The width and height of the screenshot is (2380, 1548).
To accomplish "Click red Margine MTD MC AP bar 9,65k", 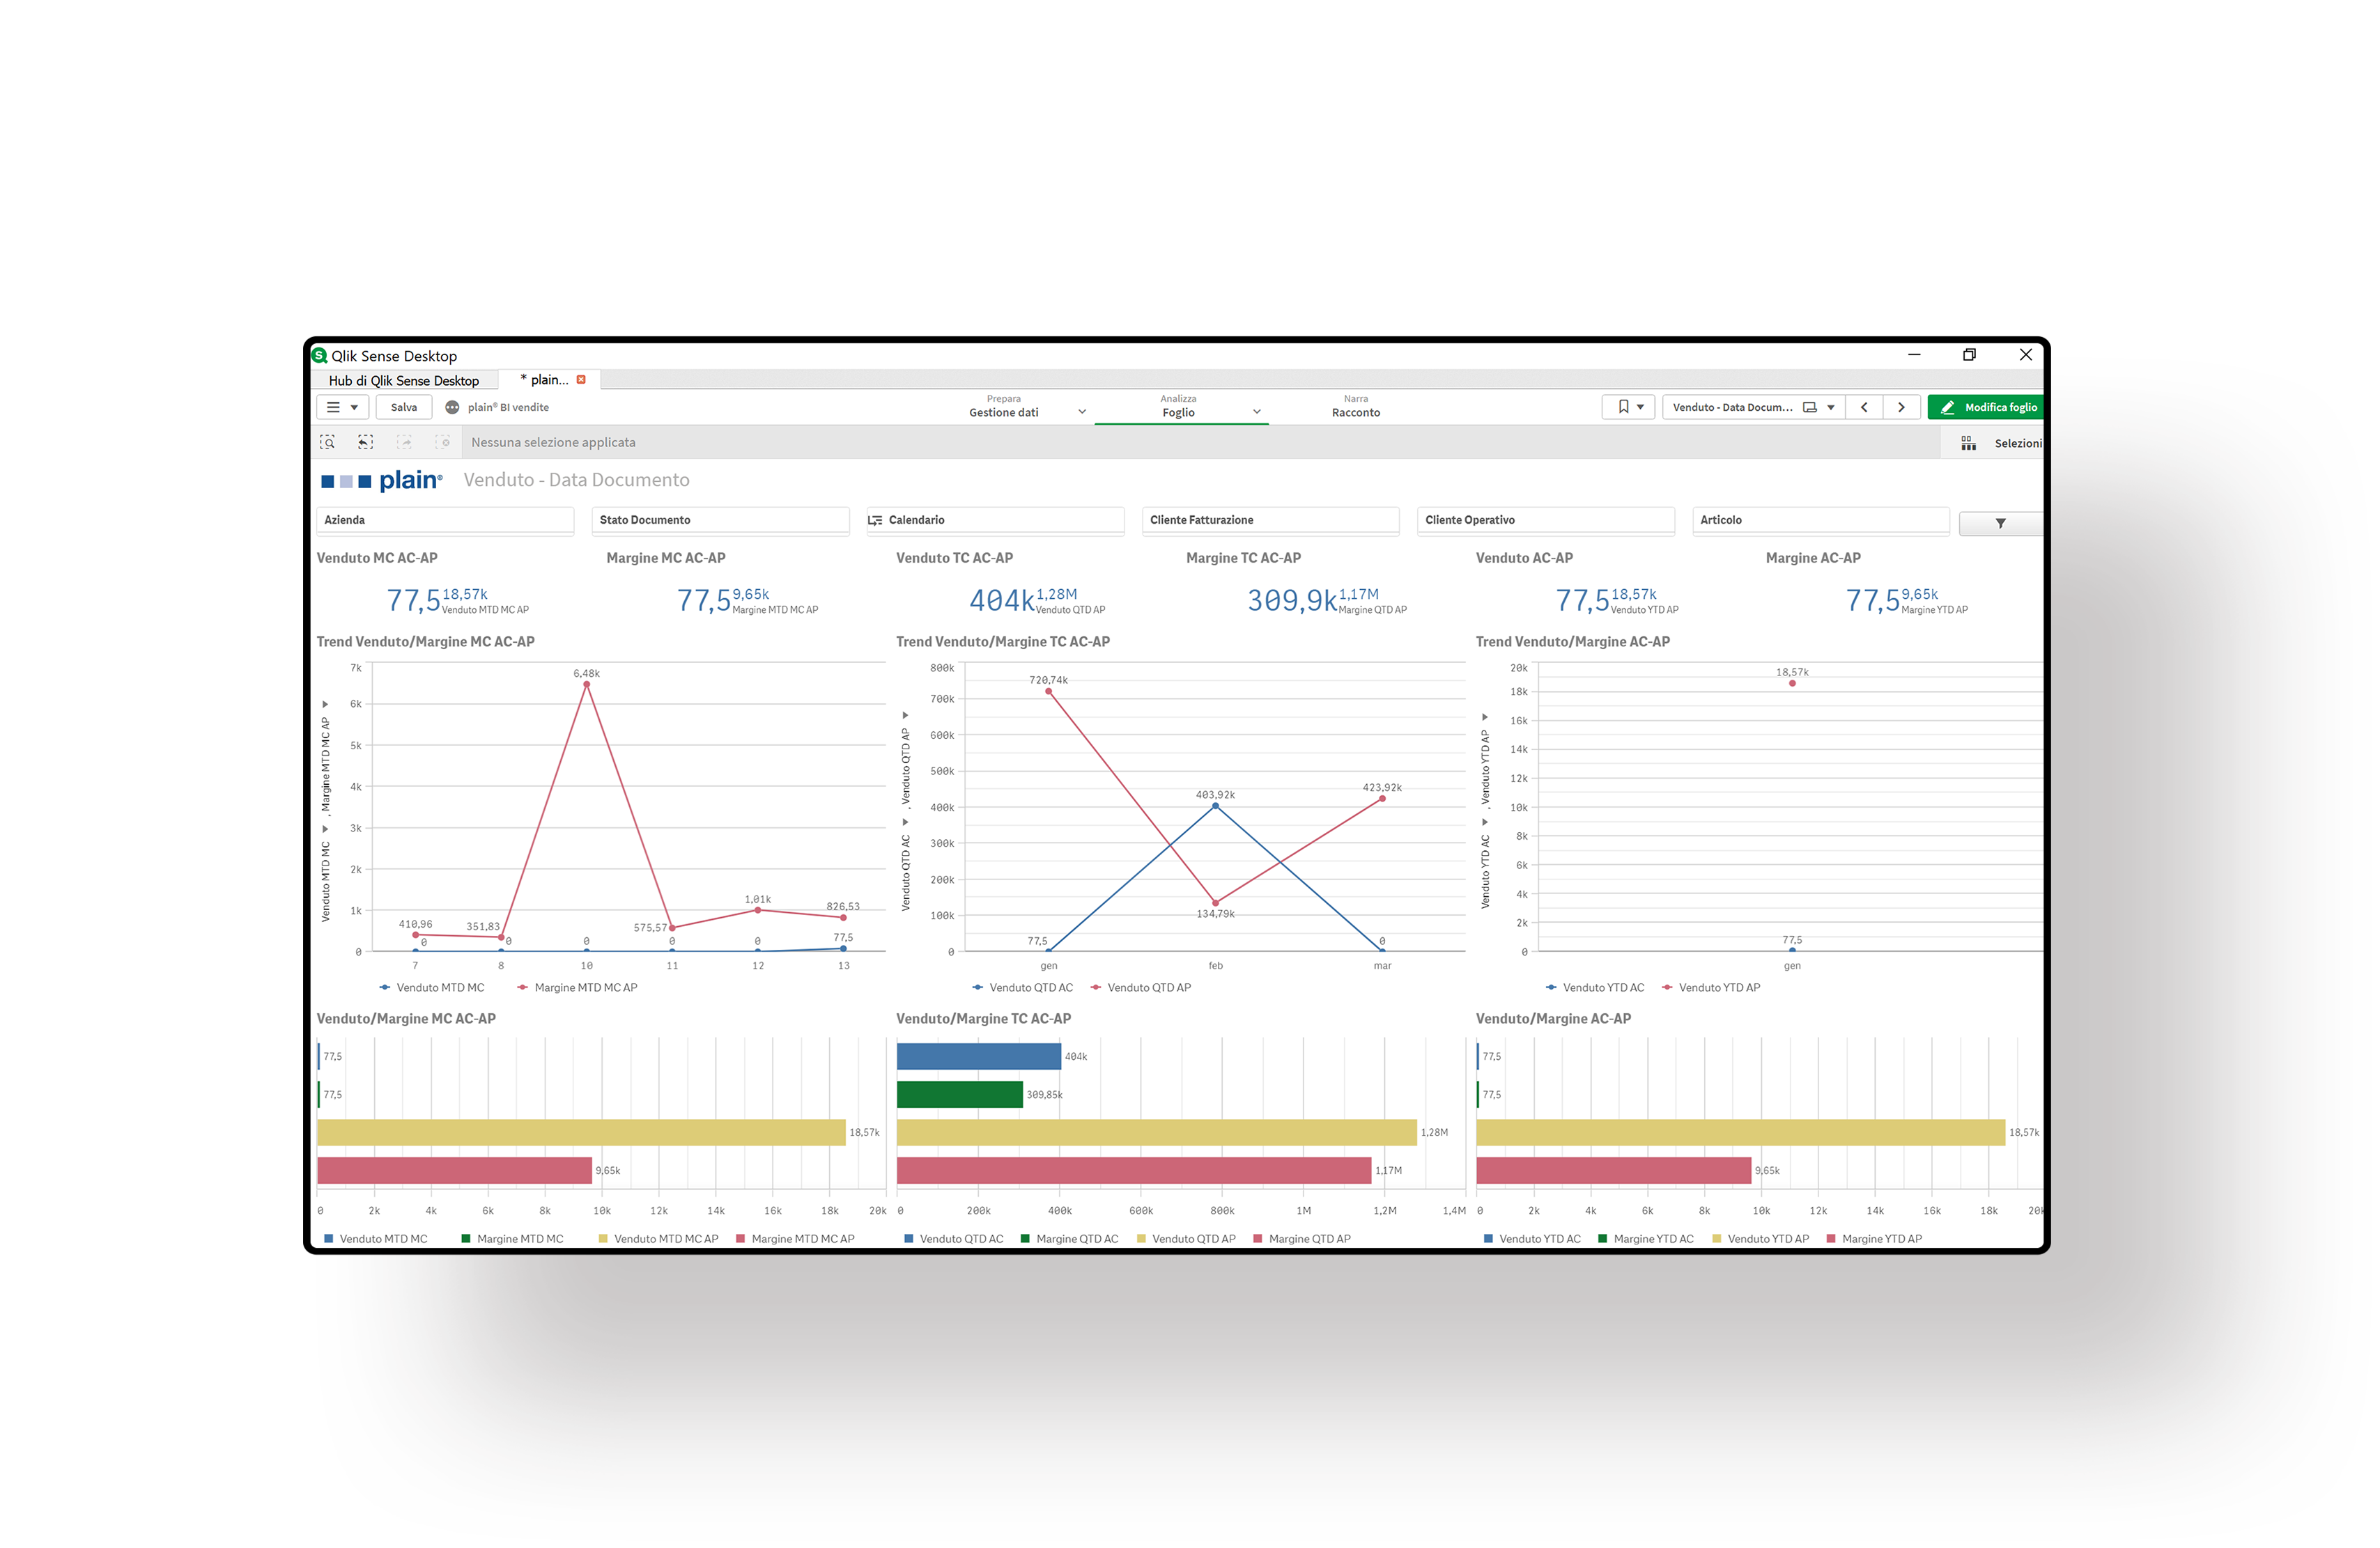I will tap(455, 1171).
